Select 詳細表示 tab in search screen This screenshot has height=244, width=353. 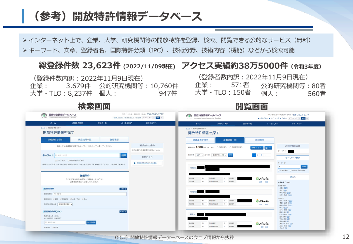click(114, 140)
